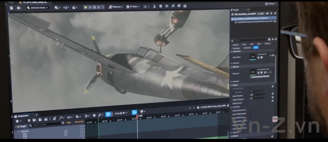Open the Sequencer eye view options dropdown
Viewport: 328px width, 142px height.
70,117
